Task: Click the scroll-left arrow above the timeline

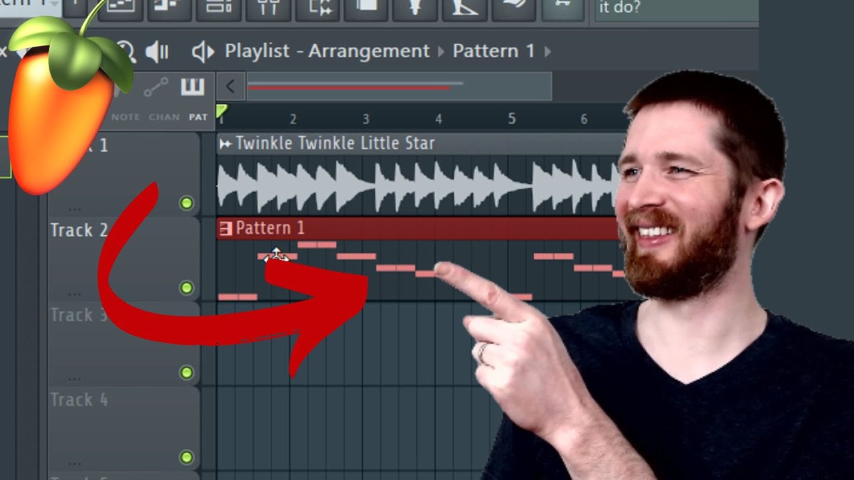Action: tap(230, 86)
